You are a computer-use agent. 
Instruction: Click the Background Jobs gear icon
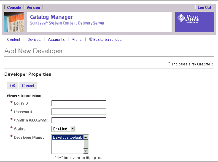click(91, 39)
